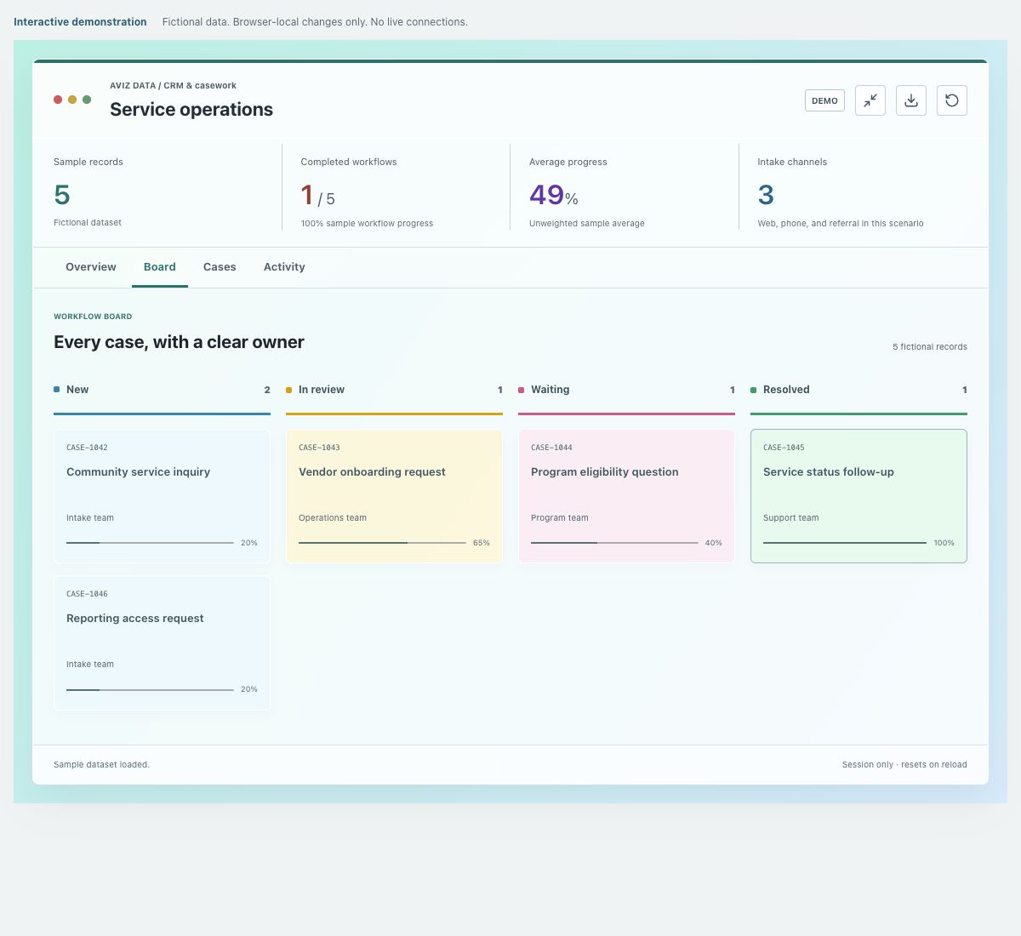Open the Community service inquiry card
This screenshot has height=936, width=1021.
point(162,496)
